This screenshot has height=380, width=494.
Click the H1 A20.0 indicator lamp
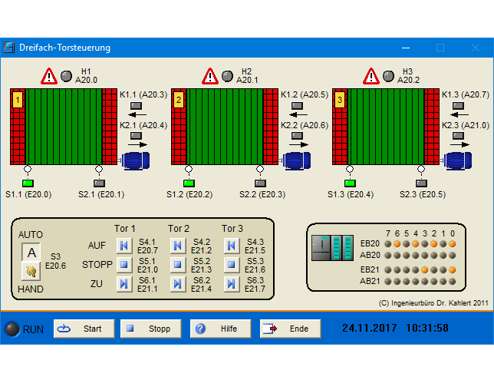click(x=66, y=76)
